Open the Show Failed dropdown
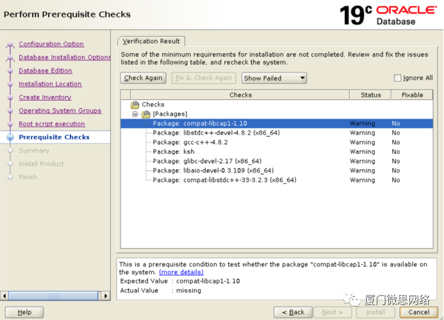Viewport: 444px width, 320px height. pyautogui.click(x=274, y=78)
